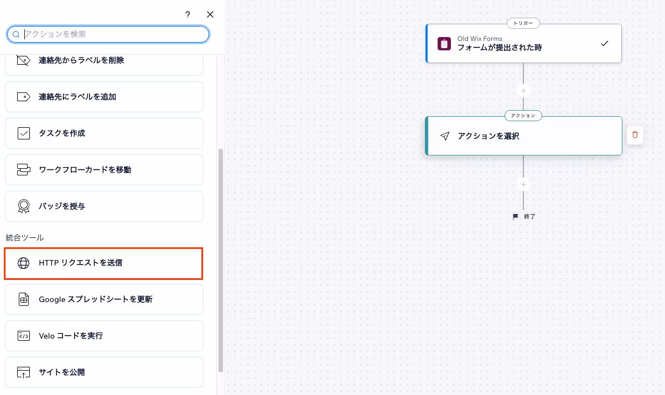
Task: Focus the アクションを検索 search field
Action: [108, 34]
